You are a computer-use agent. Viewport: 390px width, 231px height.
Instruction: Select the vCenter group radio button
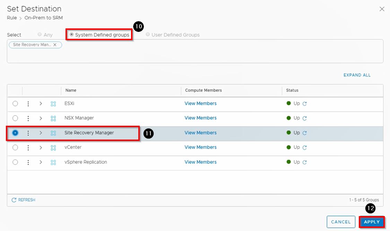coord(15,148)
